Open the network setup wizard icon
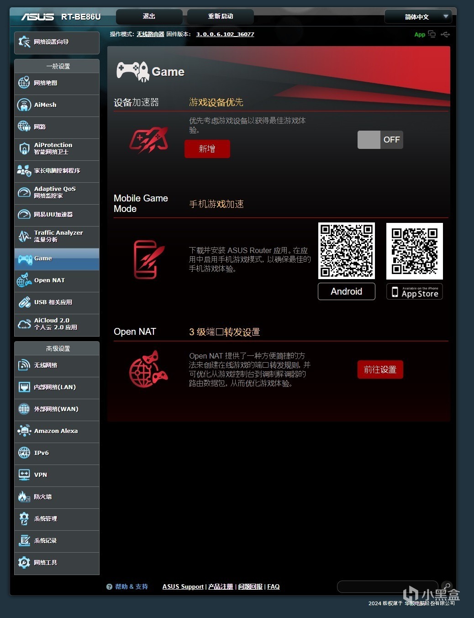The width and height of the screenshot is (474, 618). (24, 42)
